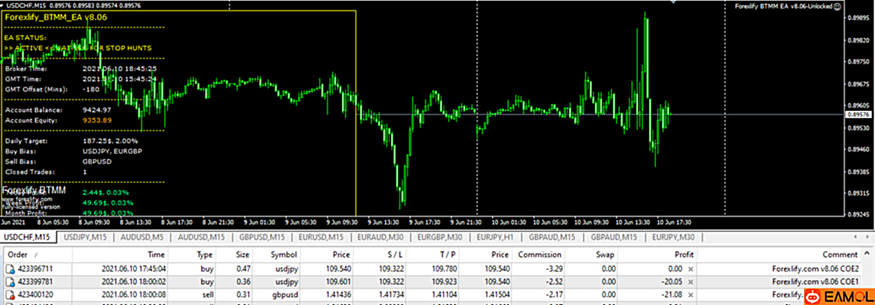This screenshot has height=305, width=875.
Task: Click lot size 0.36
Action: click(243, 281)
